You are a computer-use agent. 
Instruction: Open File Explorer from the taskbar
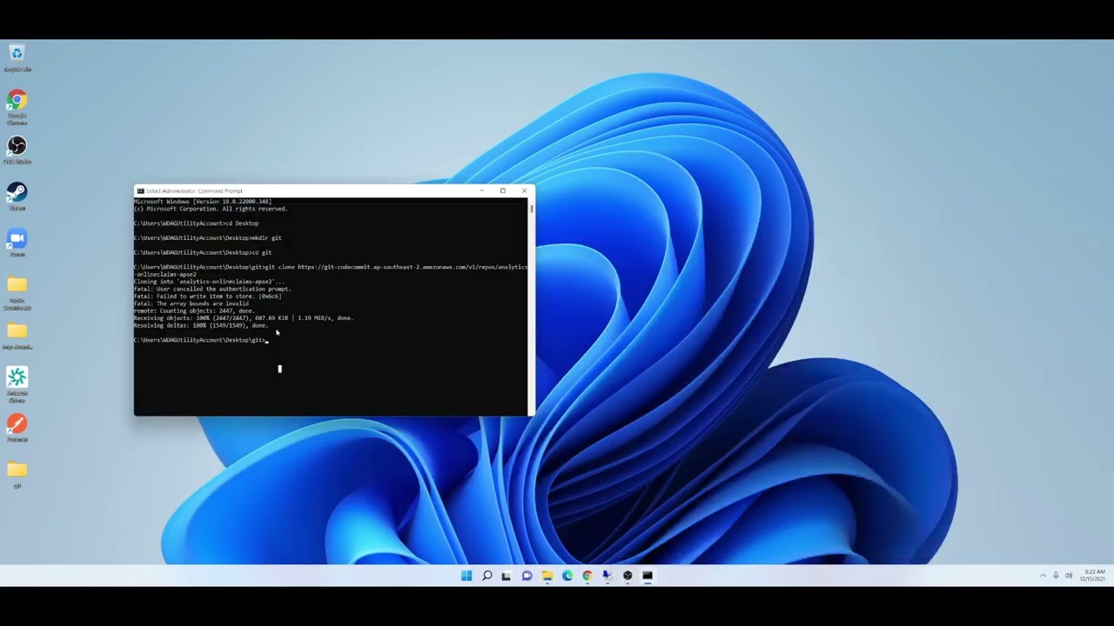point(547,576)
